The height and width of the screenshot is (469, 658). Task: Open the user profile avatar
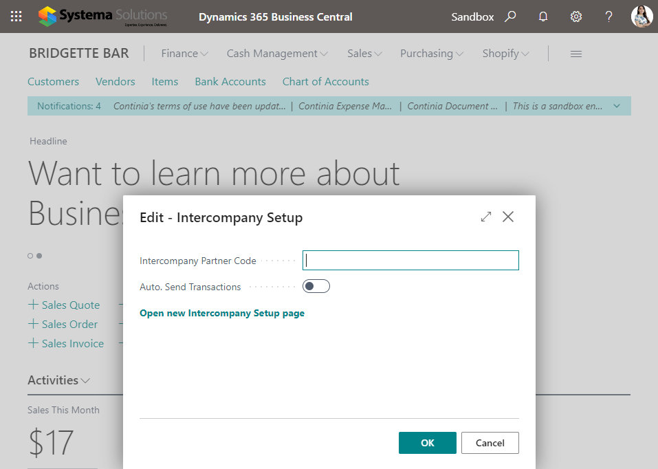click(x=641, y=17)
